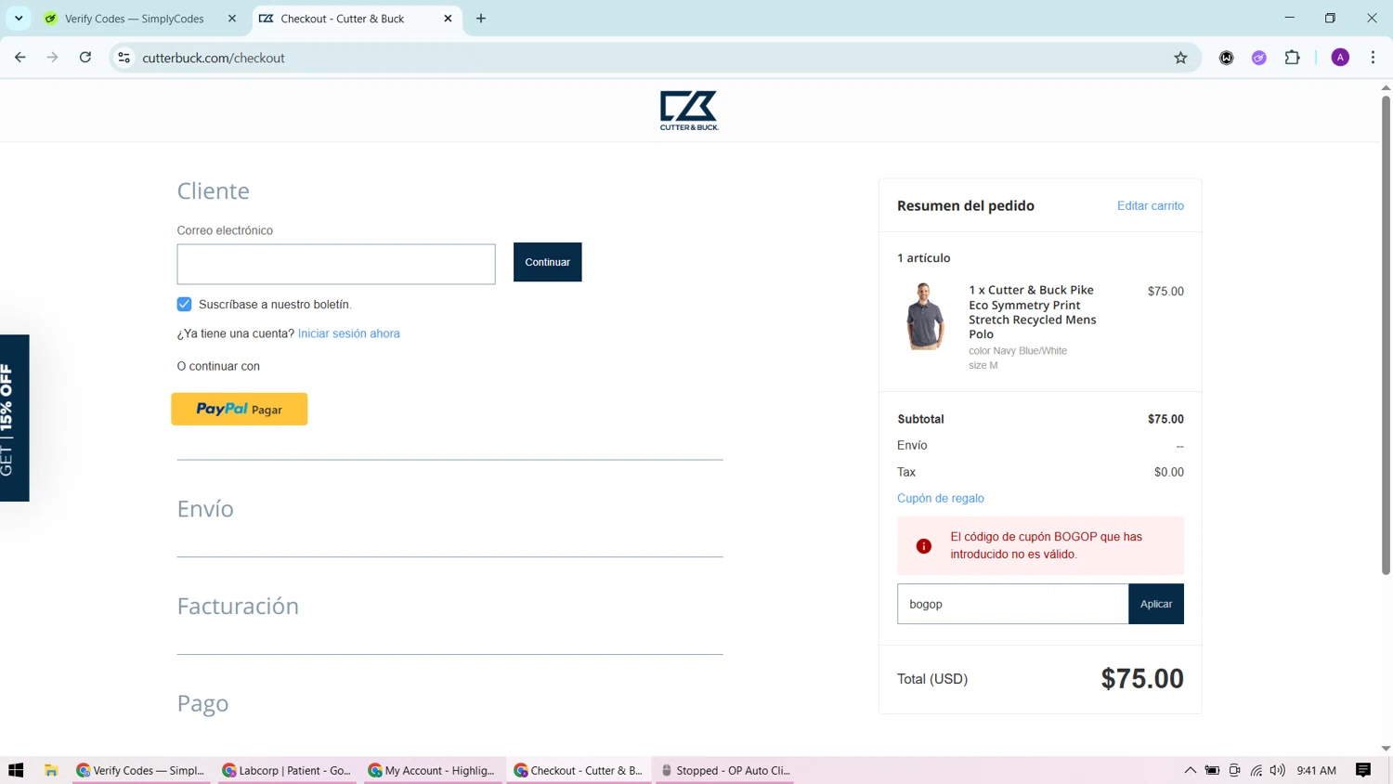Click the coupon code field containing bogop

coord(1013,604)
